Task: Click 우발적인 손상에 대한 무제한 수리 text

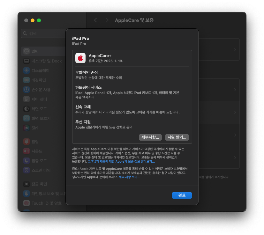Action: coord(99,78)
